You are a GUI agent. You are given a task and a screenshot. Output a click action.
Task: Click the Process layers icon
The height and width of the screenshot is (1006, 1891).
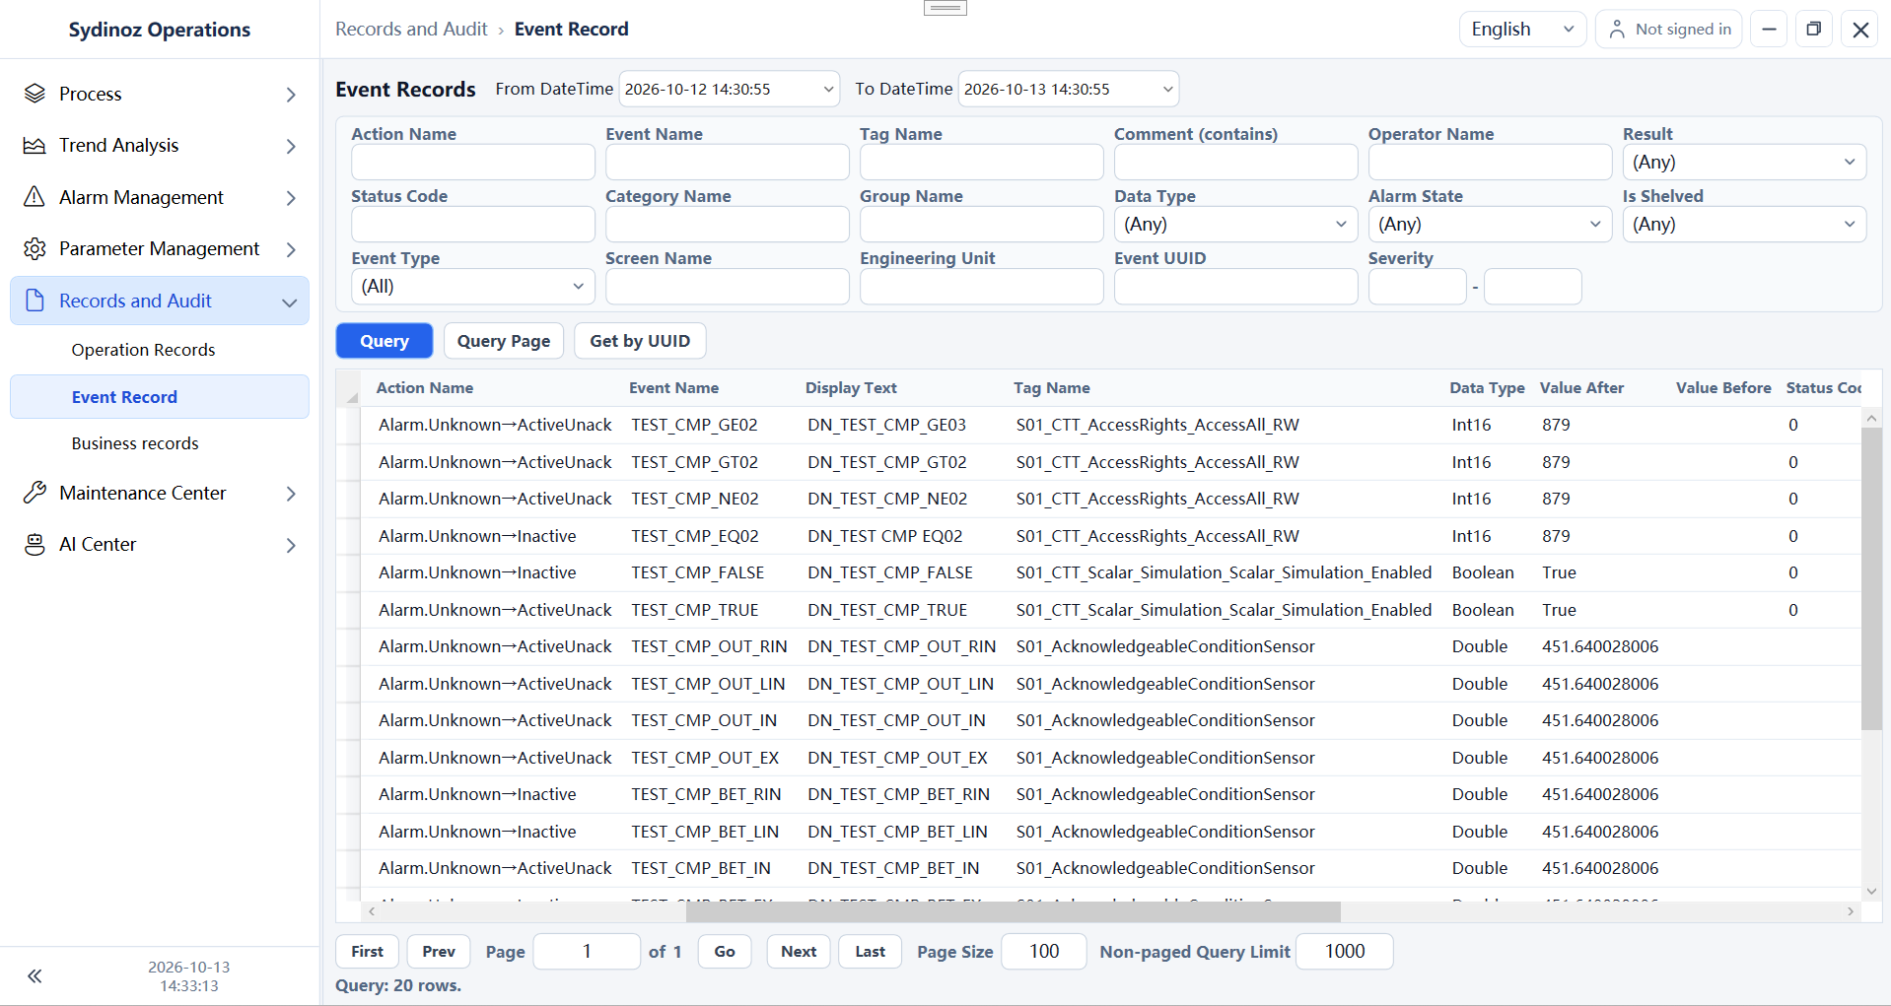[x=35, y=94]
